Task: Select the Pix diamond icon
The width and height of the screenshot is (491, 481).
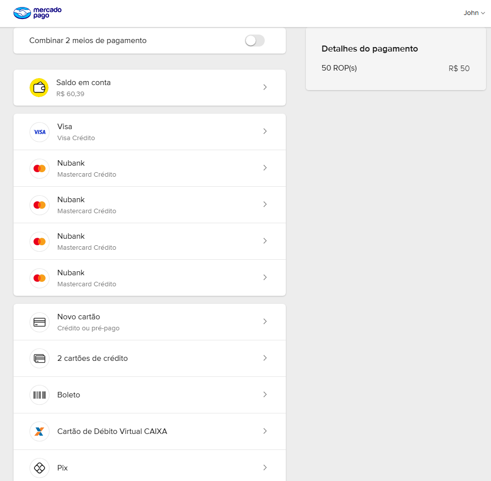Action: [x=40, y=468]
